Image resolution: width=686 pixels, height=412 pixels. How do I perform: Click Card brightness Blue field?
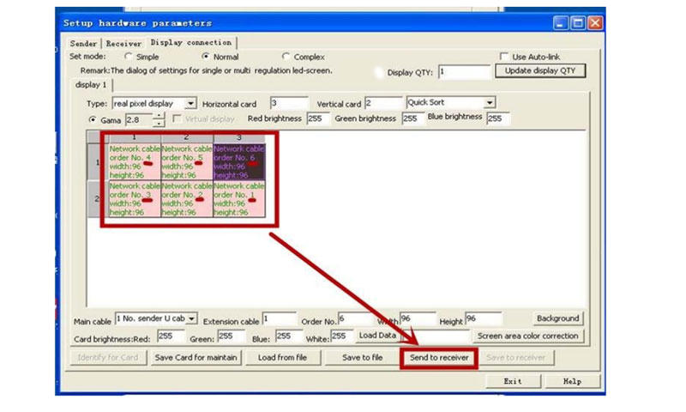[289, 336]
